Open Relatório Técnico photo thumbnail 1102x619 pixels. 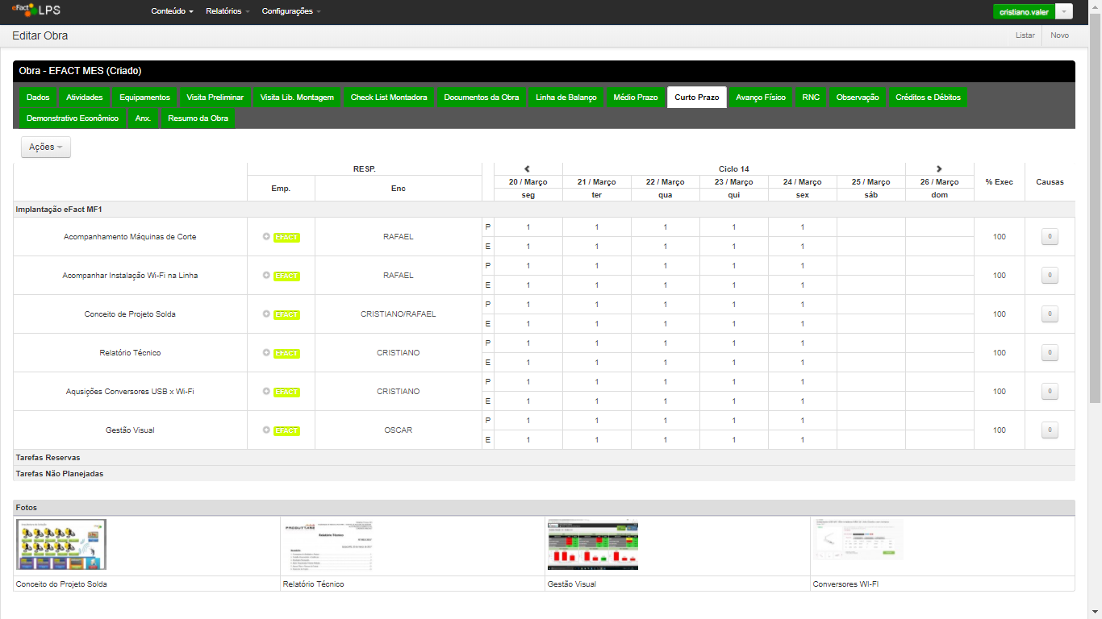[328, 545]
